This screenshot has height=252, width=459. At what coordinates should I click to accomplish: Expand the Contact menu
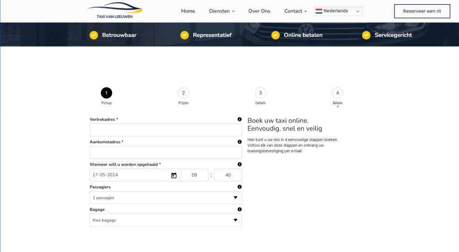point(295,11)
